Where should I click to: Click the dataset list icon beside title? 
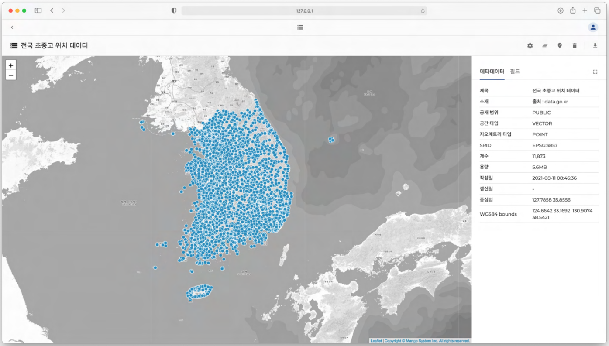tap(14, 46)
